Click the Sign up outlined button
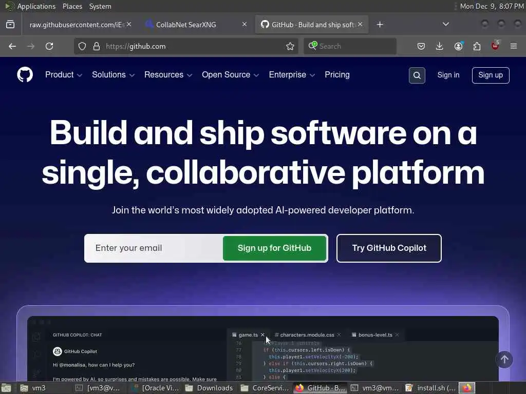The width and height of the screenshot is (526, 394). (491, 75)
